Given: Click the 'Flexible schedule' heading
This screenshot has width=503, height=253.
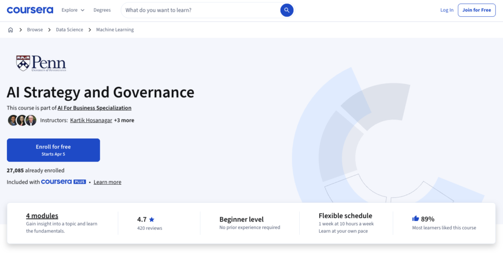Looking at the screenshot, I should click(345, 216).
